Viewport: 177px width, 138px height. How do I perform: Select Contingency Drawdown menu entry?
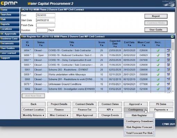pos(139,121)
